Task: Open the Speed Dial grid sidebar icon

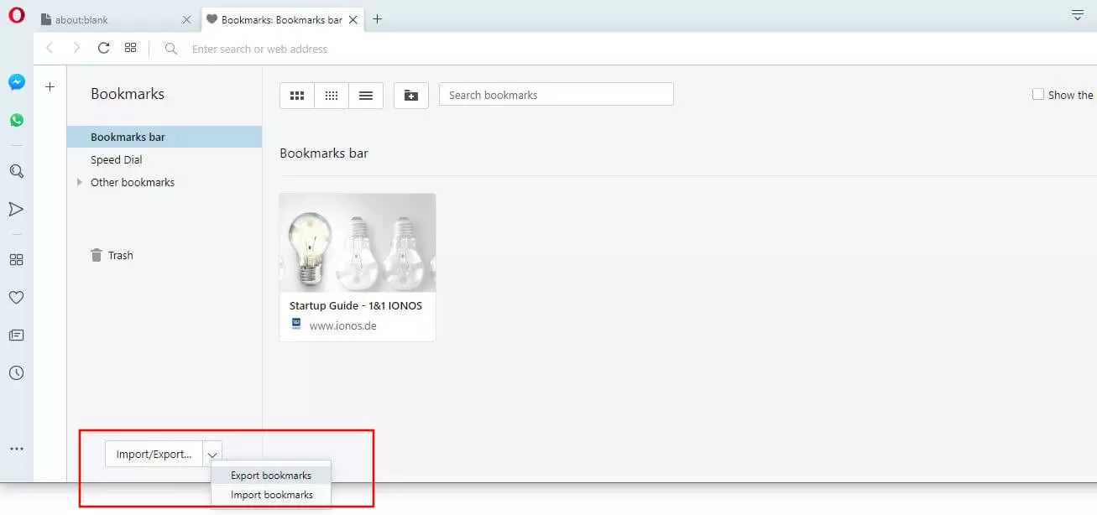Action: (16, 260)
